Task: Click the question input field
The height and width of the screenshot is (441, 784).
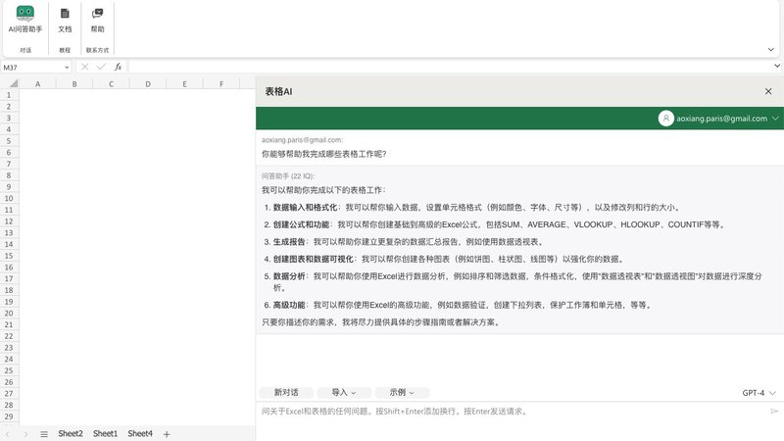Action: (513, 412)
